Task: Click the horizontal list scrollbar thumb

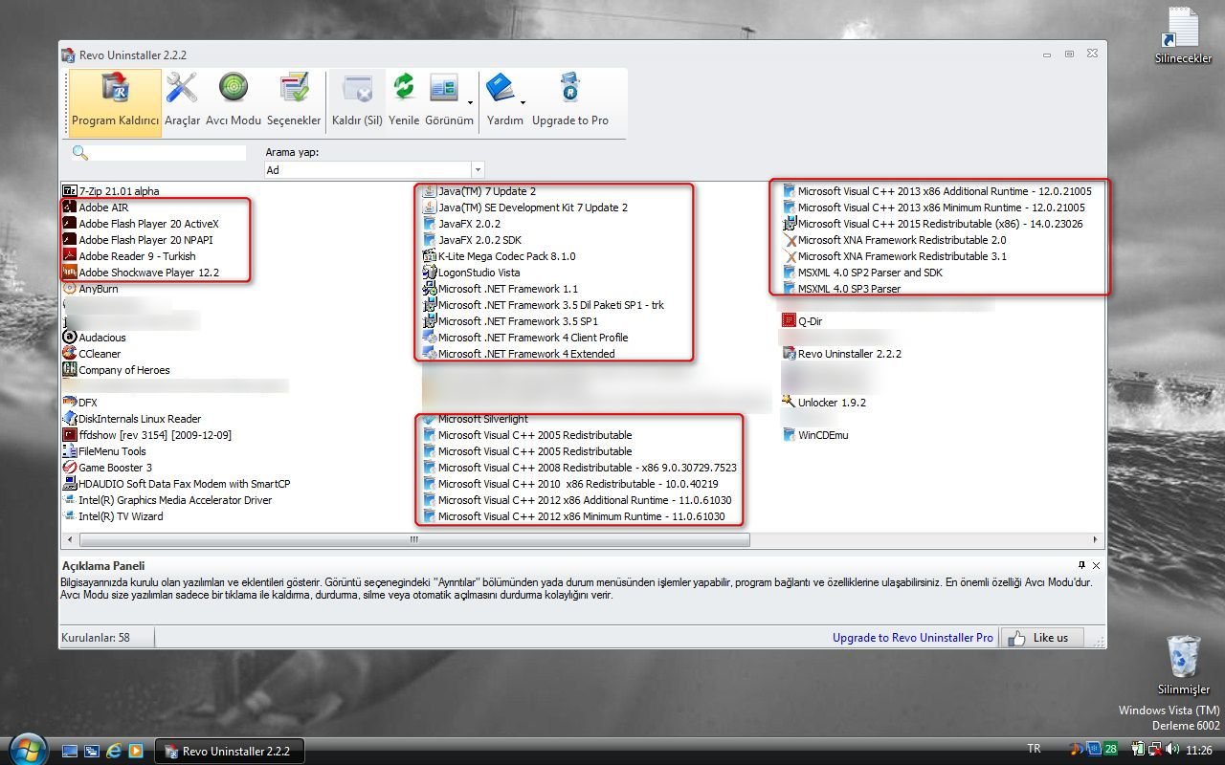Action: [x=412, y=540]
